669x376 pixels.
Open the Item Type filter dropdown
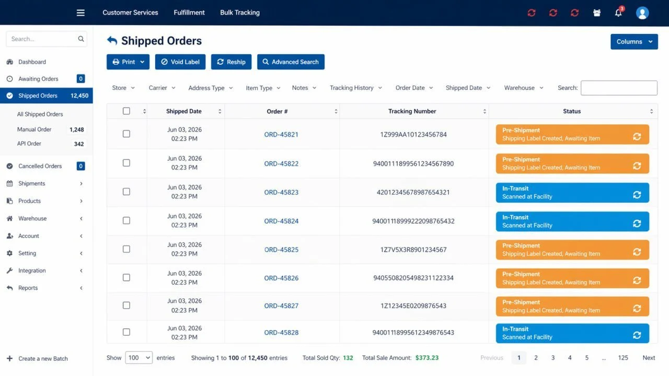(x=263, y=88)
